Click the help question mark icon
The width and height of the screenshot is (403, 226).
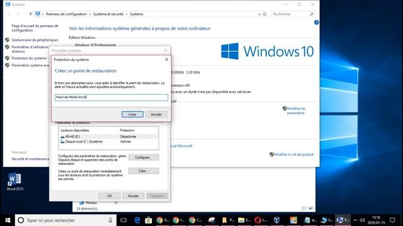(316, 23)
